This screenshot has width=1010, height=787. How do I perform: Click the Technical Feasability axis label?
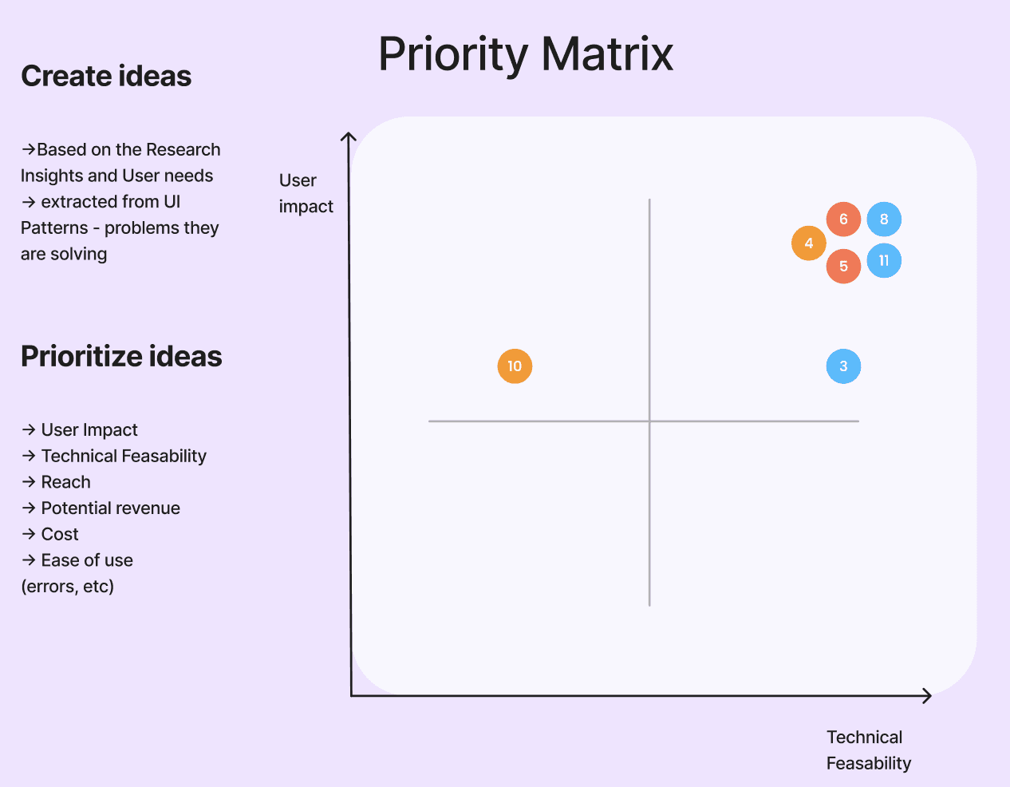point(869,750)
